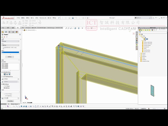Select third corner treatment icon
Viewport: 168px width, 126px height.
(x=10, y=74)
